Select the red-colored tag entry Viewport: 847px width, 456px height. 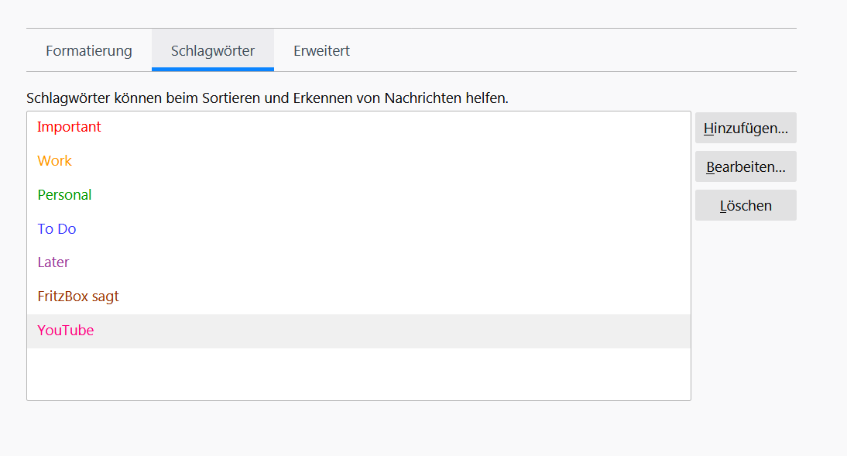69,127
